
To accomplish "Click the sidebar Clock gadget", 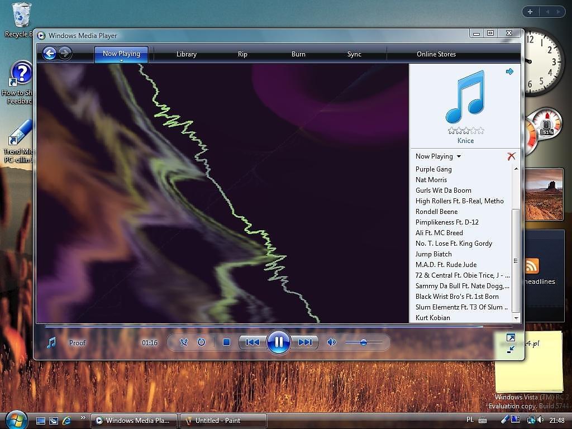I will coord(543,62).
